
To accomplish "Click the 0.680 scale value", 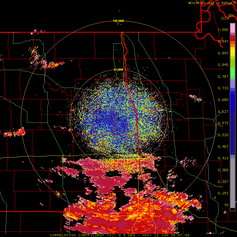I will click(223, 100).
